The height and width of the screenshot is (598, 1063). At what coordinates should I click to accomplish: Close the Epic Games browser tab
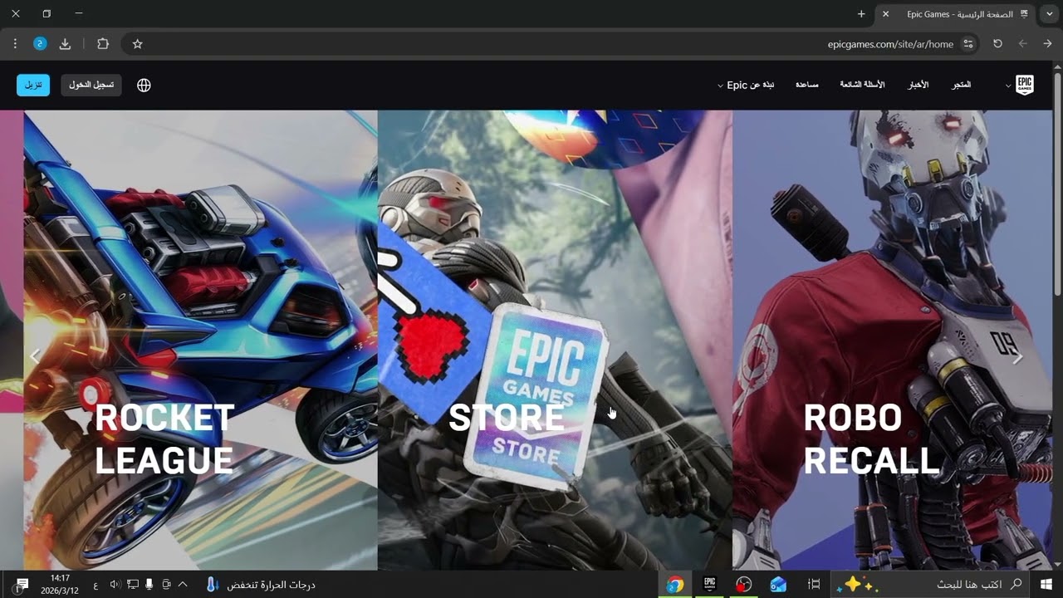(x=885, y=14)
